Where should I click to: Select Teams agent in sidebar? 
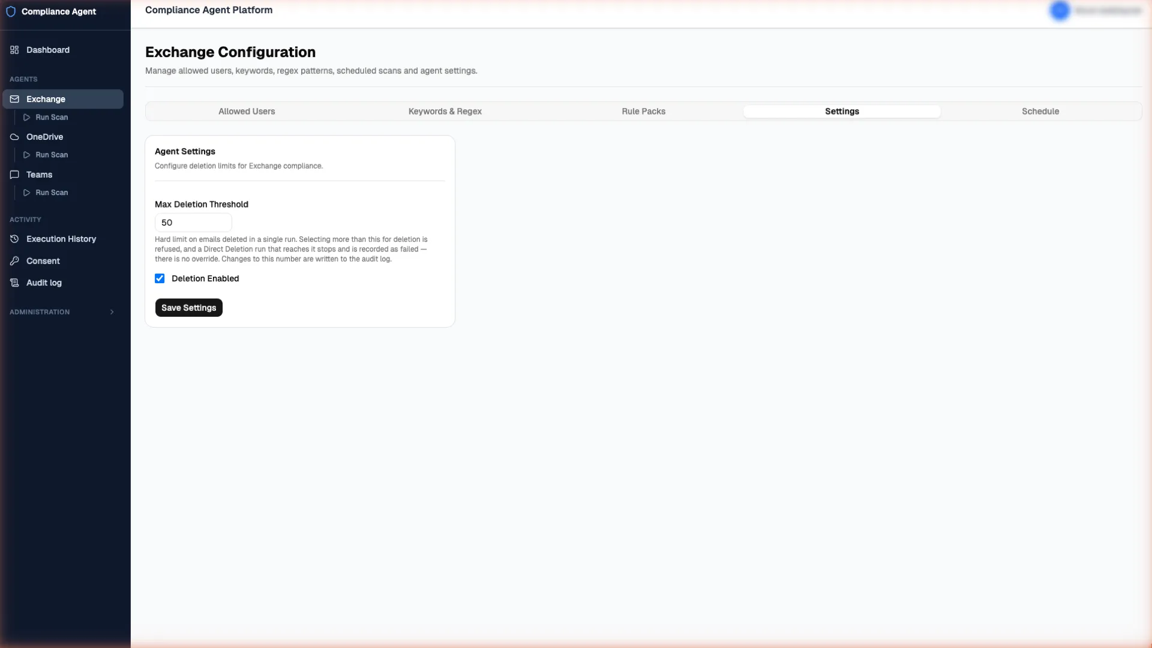63,175
